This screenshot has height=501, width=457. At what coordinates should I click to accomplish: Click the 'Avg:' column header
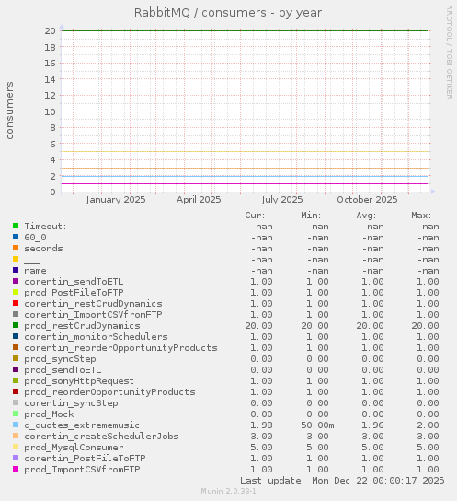tap(366, 215)
